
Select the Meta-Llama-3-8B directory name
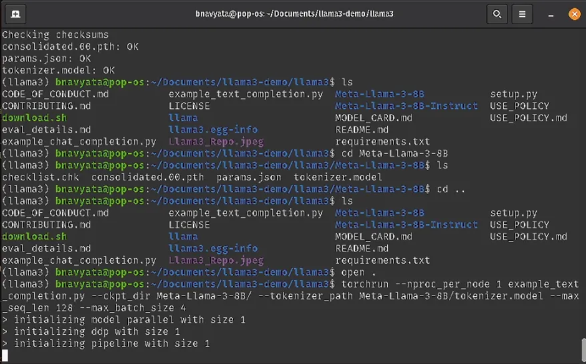(381, 94)
